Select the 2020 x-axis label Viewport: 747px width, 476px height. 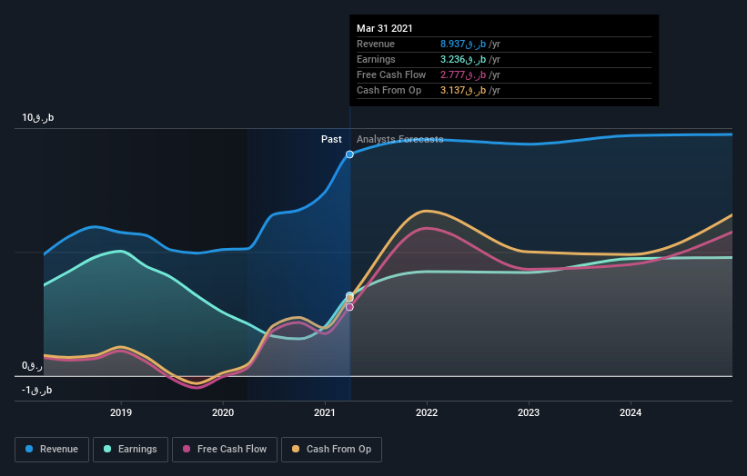tap(223, 412)
